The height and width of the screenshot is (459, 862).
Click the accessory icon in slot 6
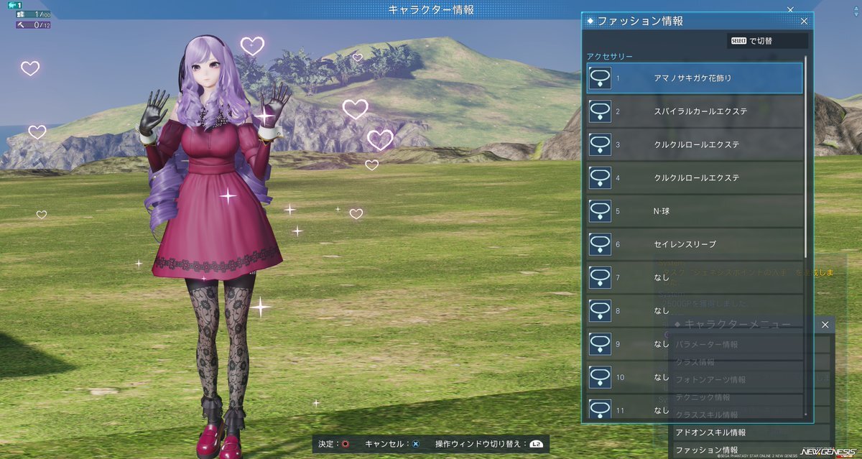(x=600, y=244)
